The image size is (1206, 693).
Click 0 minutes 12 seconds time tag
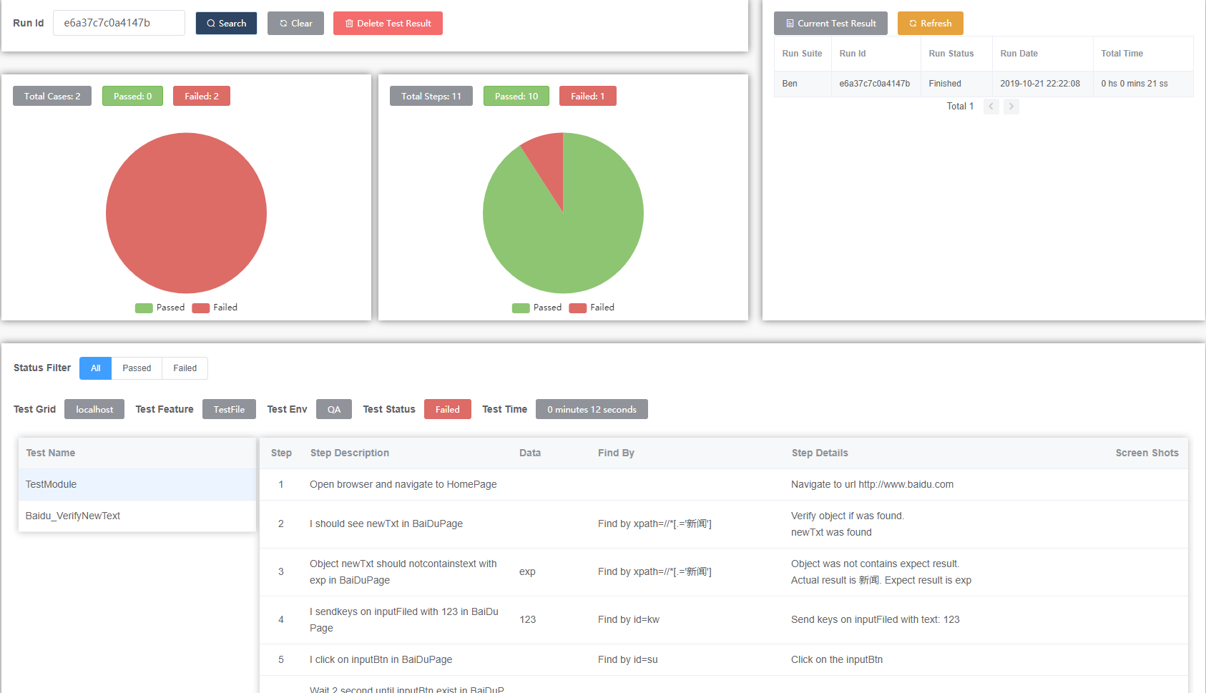(x=592, y=409)
